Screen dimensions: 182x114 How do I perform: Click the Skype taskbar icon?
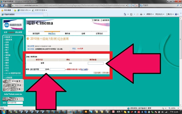click(x=91, y=112)
